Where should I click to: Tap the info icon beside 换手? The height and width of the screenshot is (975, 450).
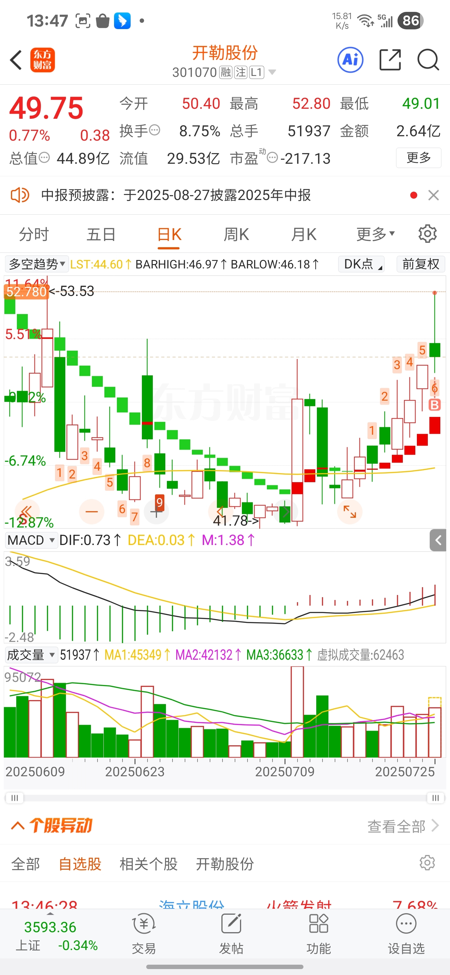[154, 130]
